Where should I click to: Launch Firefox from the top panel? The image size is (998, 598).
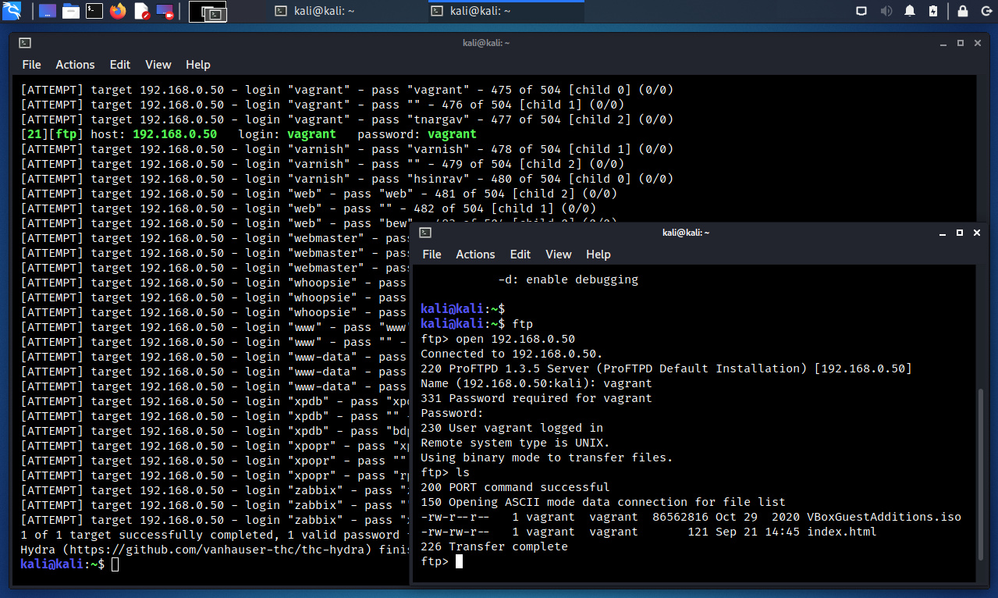point(118,11)
